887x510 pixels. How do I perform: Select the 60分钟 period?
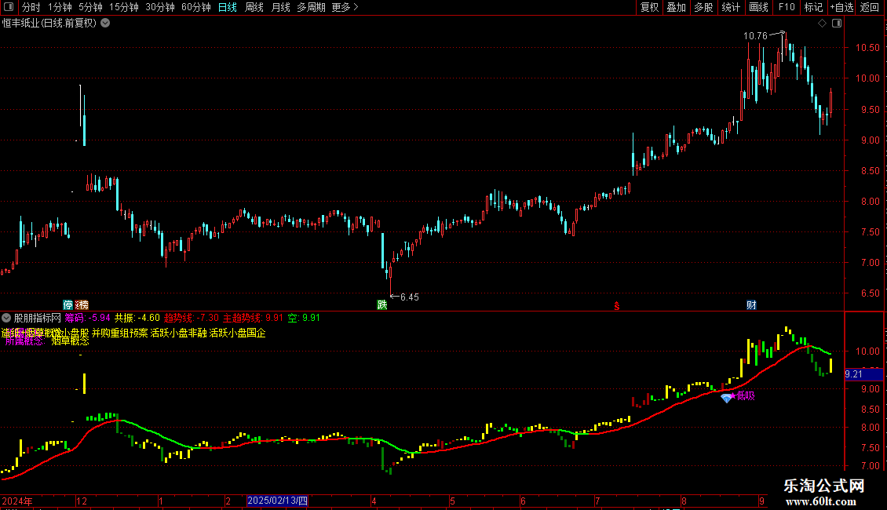pos(195,7)
